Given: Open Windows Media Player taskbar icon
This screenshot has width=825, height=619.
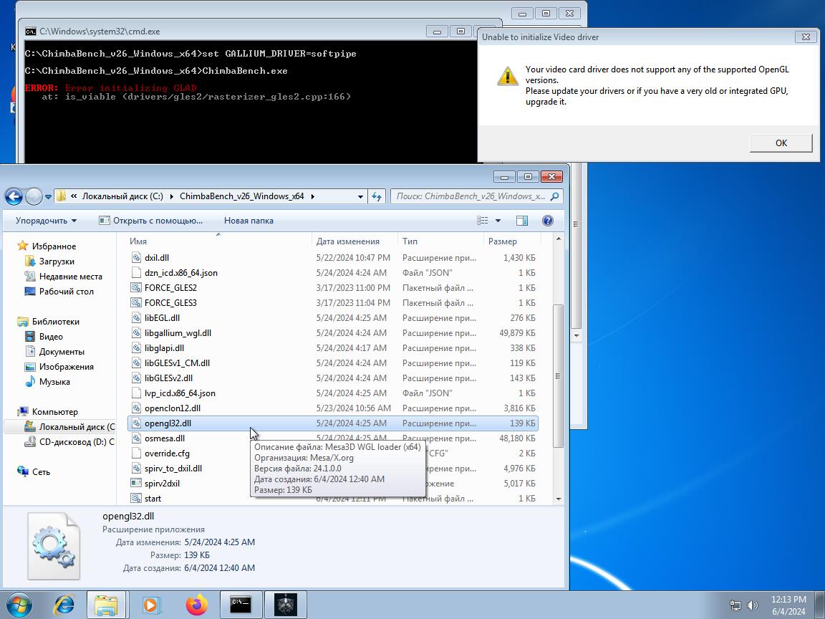Looking at the screenshot, I should (152, 605).
